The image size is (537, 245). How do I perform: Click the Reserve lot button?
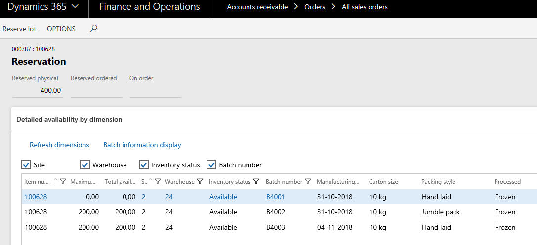click(x=19, y=29)
